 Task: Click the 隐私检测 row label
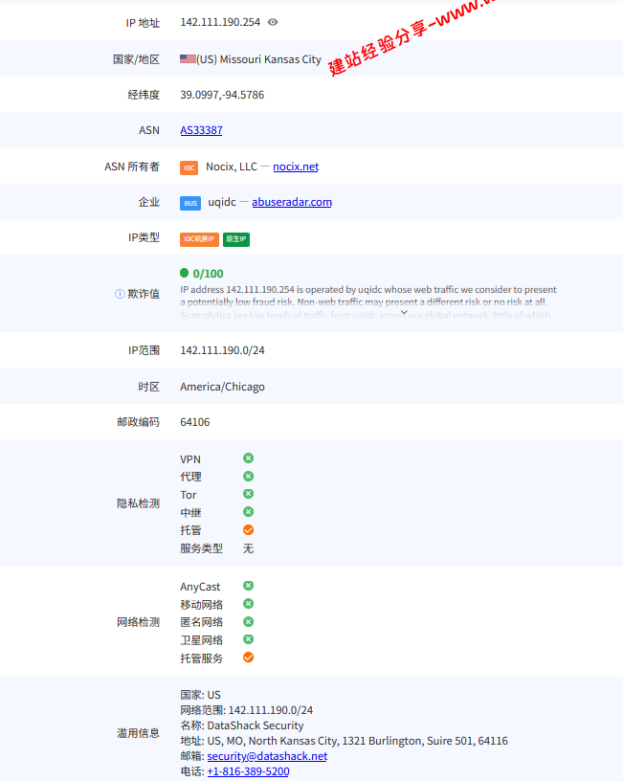pyautogui.click(x=138, y=503)
